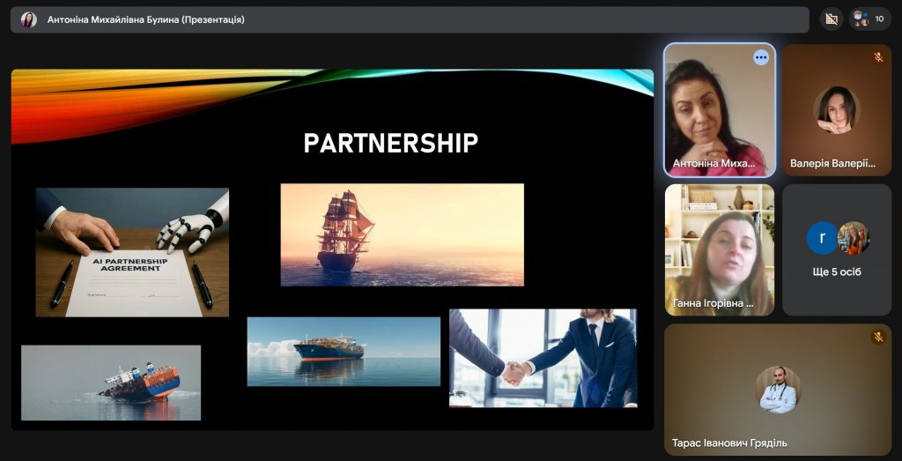
Task: Open the "Ще 5 осіб" tile
Action: click(837, 249)
